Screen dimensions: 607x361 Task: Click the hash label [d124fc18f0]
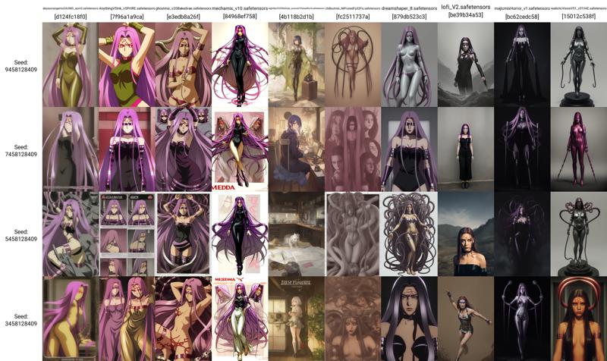[x=71, y=17]
